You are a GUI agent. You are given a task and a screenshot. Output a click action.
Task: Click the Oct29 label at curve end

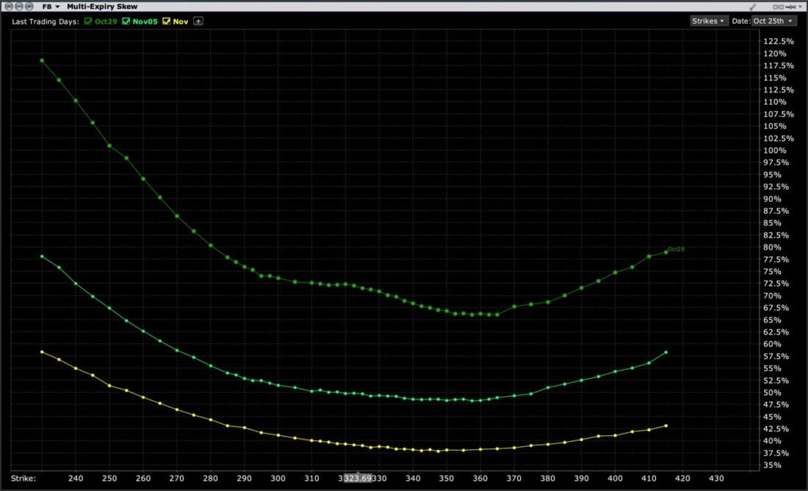(x=676, y=249)
